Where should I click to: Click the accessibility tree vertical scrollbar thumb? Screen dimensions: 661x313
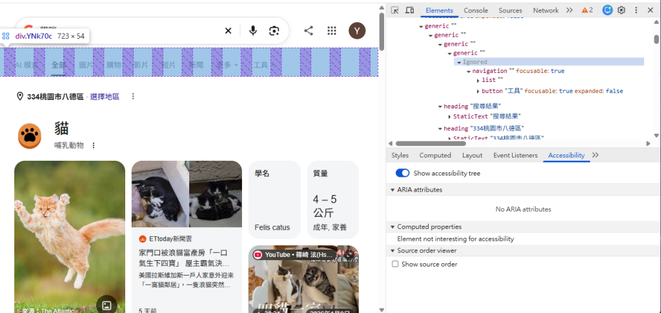click(x=656, y=39)
